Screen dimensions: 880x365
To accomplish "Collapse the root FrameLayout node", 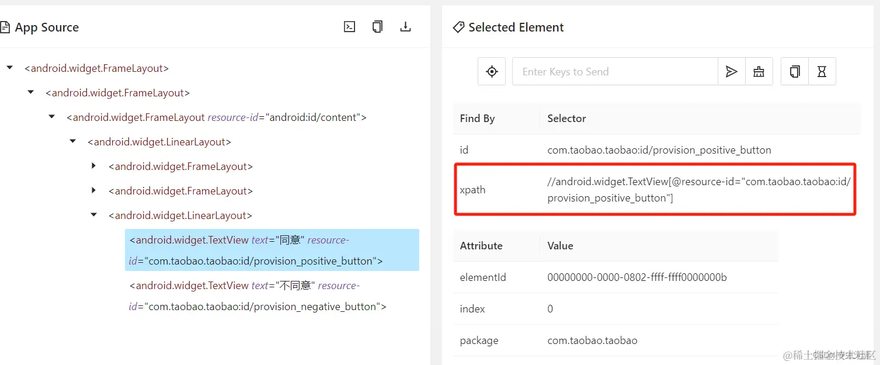I will 9,68.
